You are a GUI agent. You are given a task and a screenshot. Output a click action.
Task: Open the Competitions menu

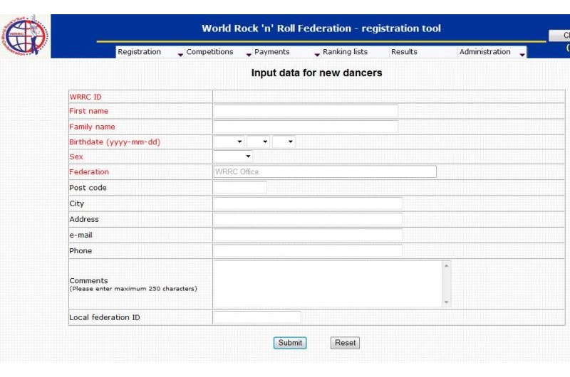(x=209, y=52)
